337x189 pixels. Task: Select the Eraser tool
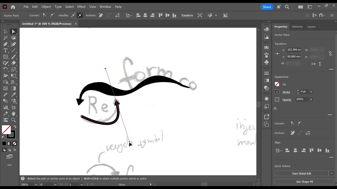[x=13, y=63]
